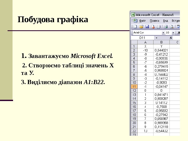Click cell containing -0,41212
This screenshot has height=141, width=188.
(x=162, y=54)
